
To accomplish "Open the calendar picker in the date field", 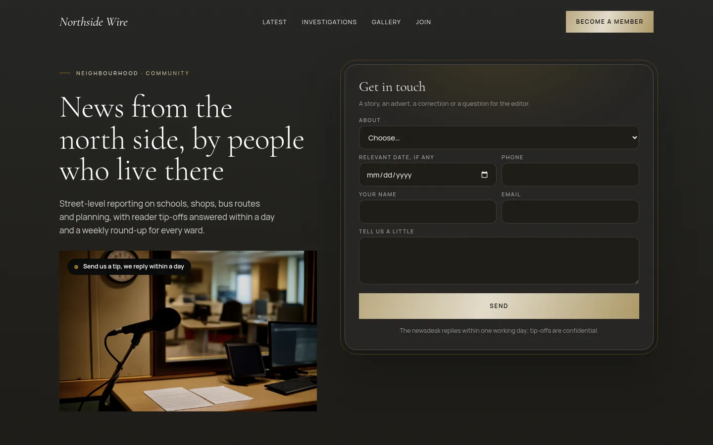I will (x=484, y=175).
